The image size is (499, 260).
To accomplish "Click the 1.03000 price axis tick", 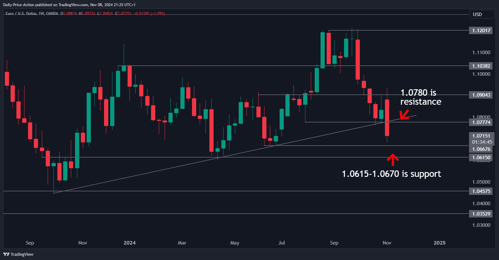I will point(481,225).
